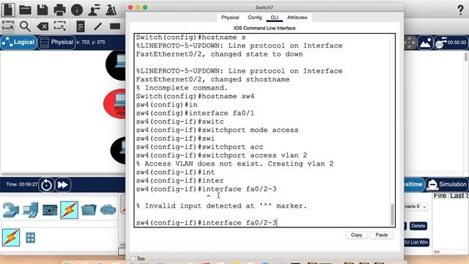Screen dimensions: 469x264
Task: Switch to Simulation mode
Action: 447,184
